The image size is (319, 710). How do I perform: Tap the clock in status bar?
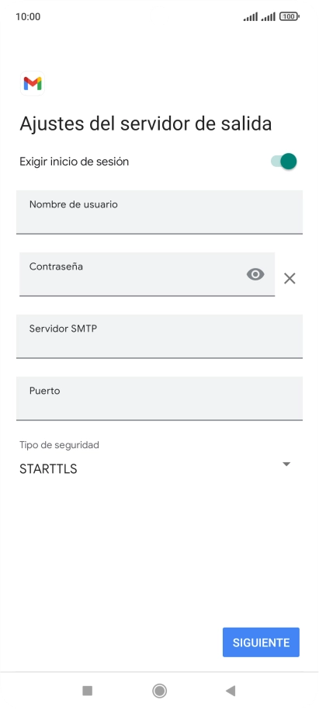click(x=28, y=17)
